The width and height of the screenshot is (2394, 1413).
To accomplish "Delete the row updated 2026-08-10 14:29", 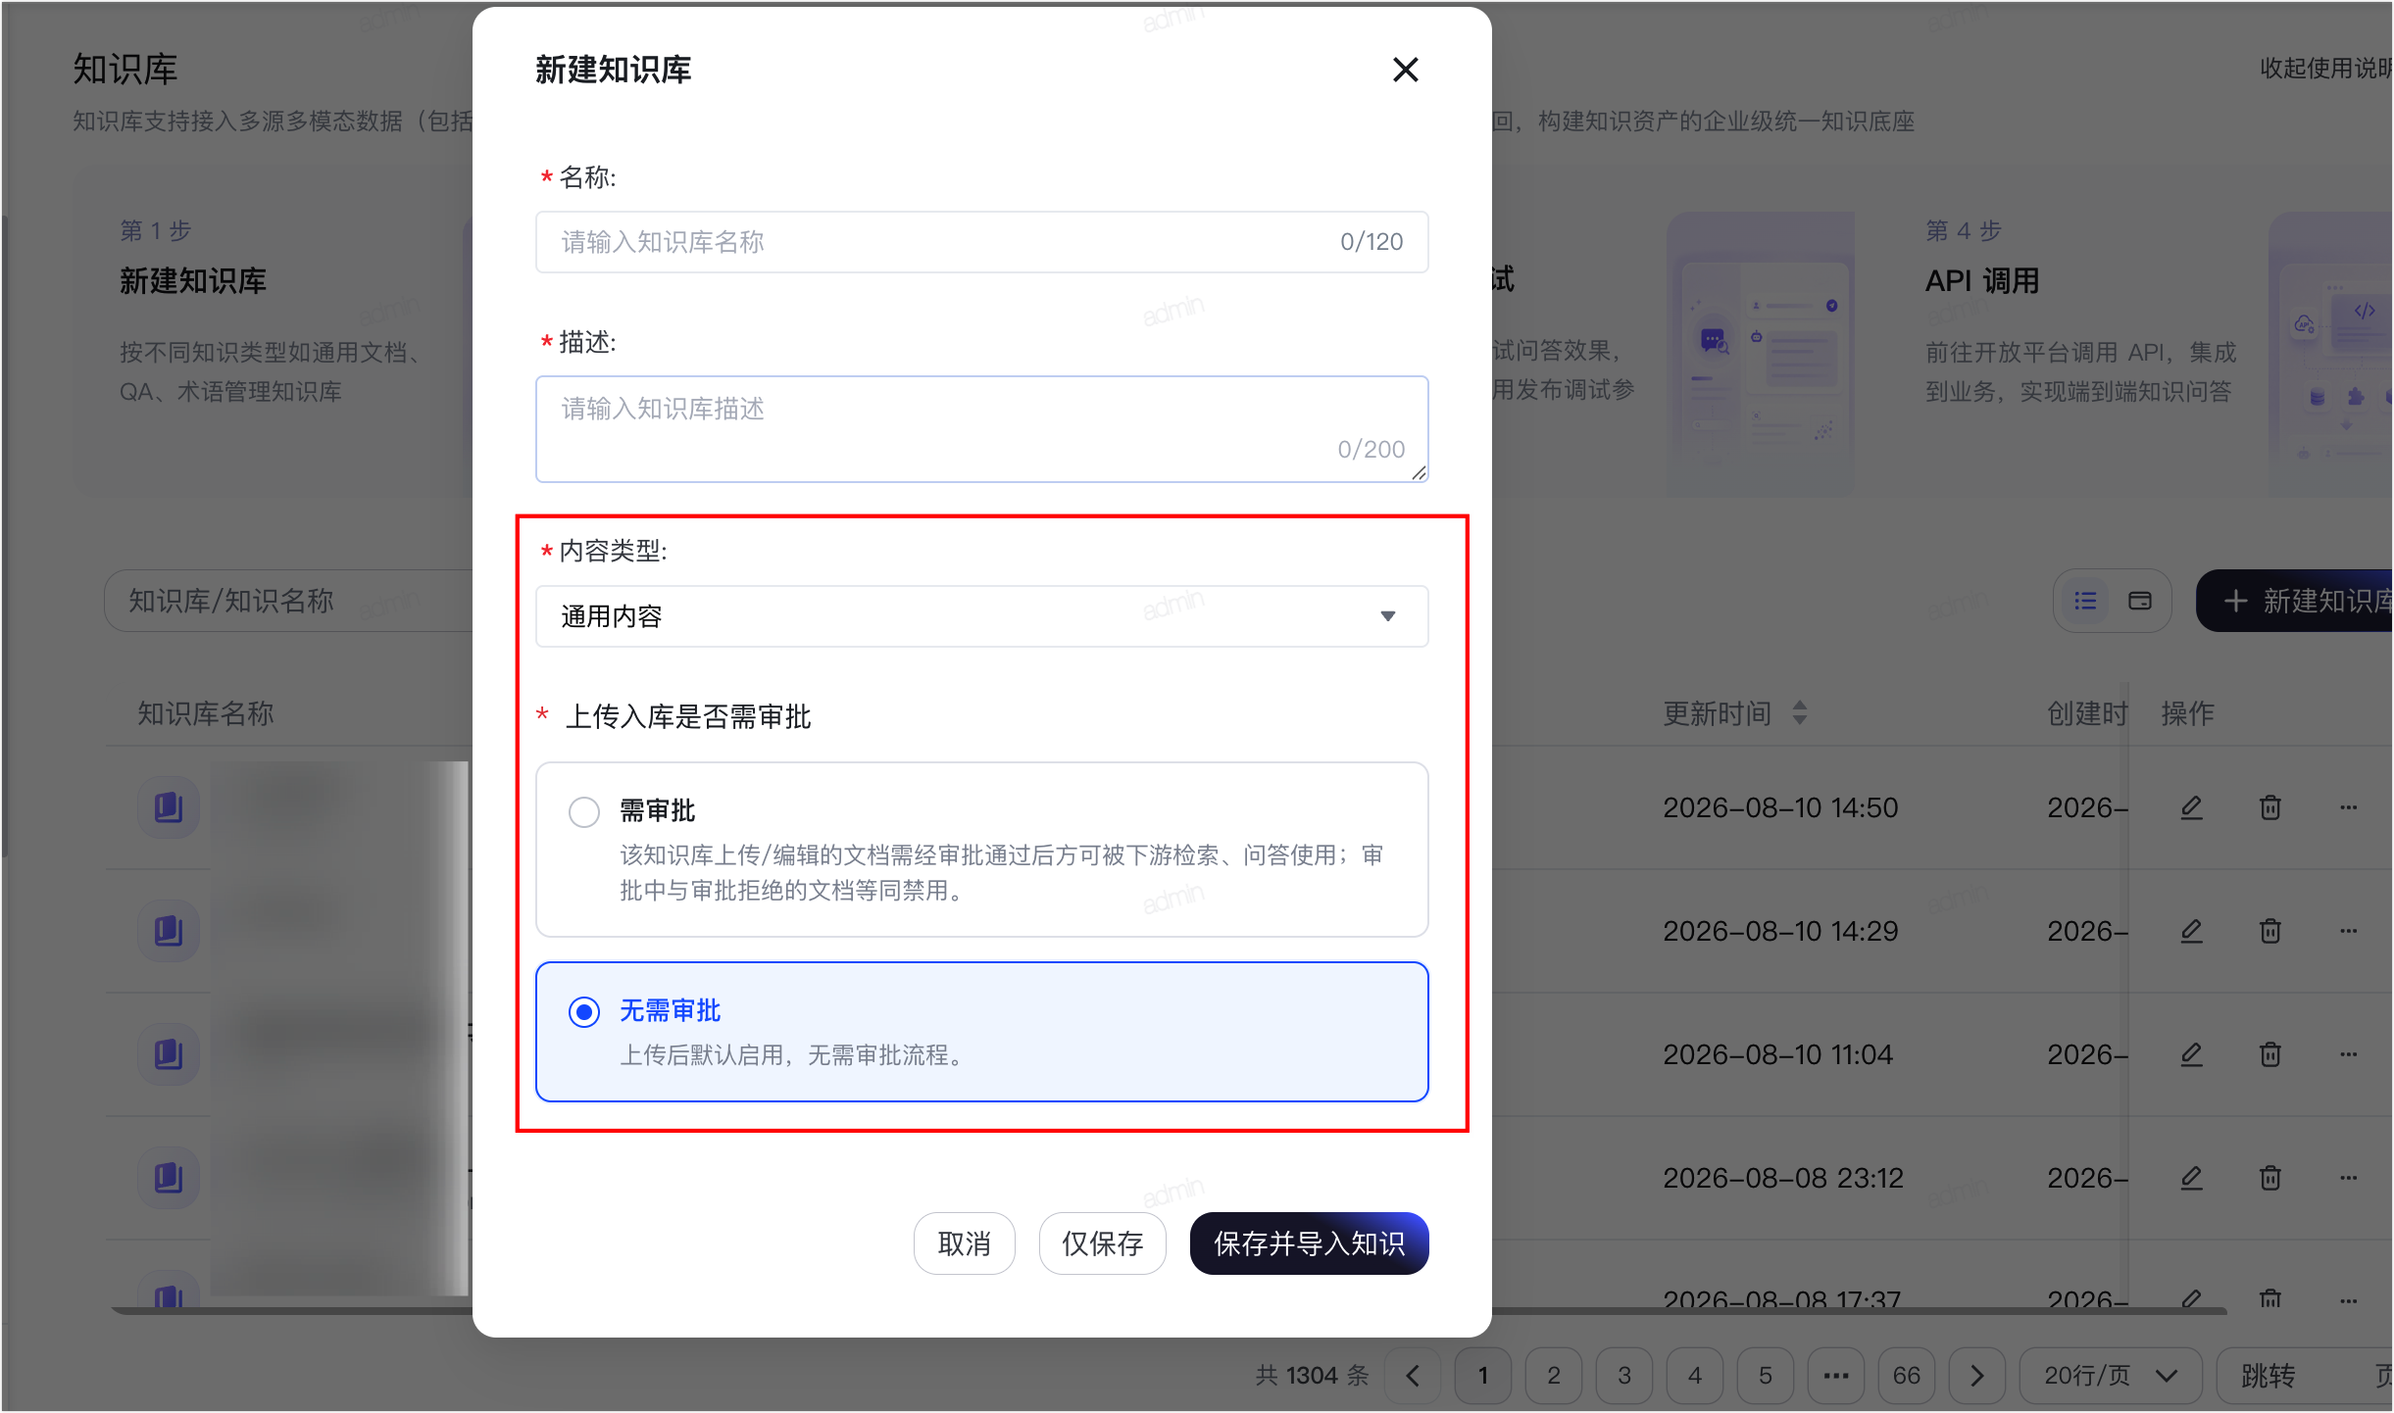I will [2269, 931].
